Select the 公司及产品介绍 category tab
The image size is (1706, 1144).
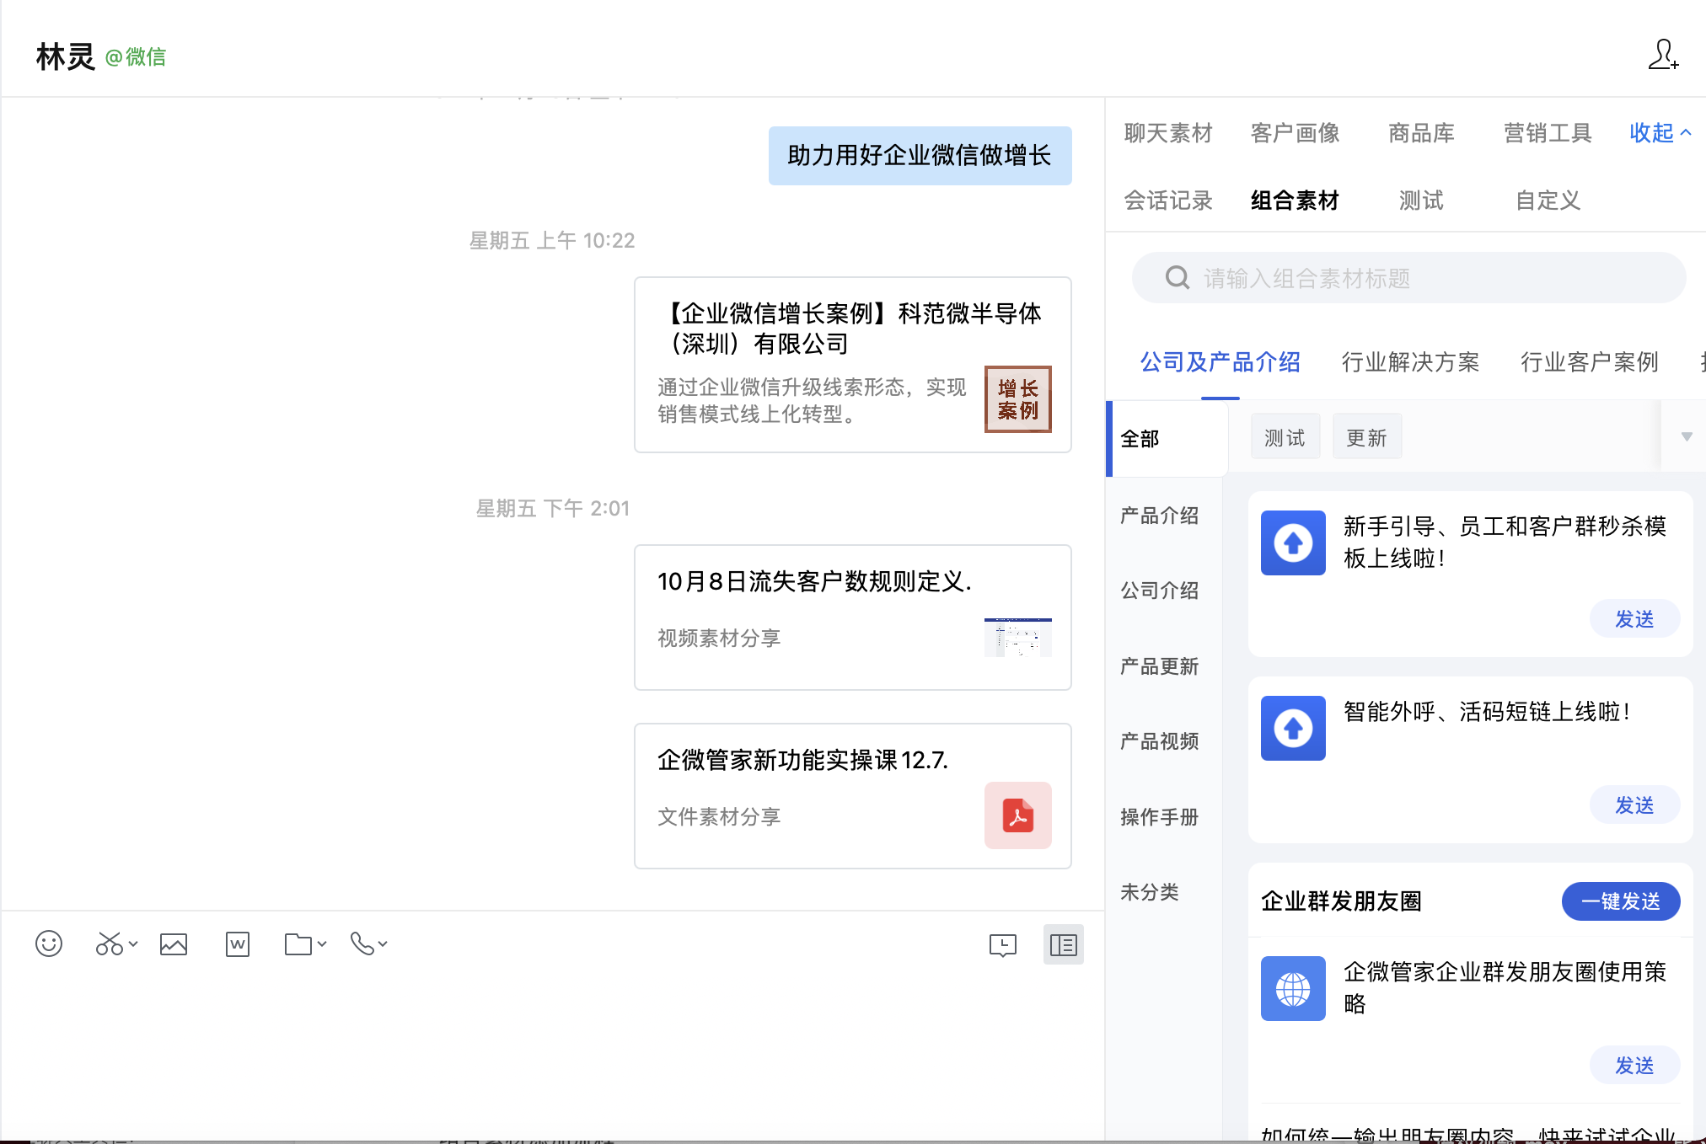click(1220, 361)
